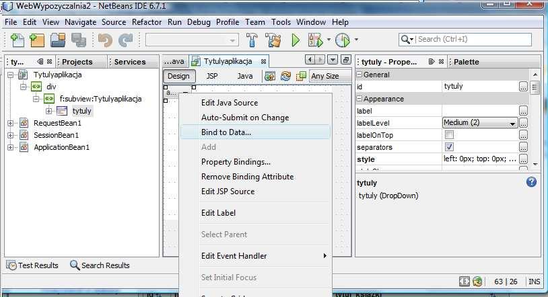Click the New Project toolbar icon
The width and height of the screenshot is (548, 297).
(x=37, y=40)
